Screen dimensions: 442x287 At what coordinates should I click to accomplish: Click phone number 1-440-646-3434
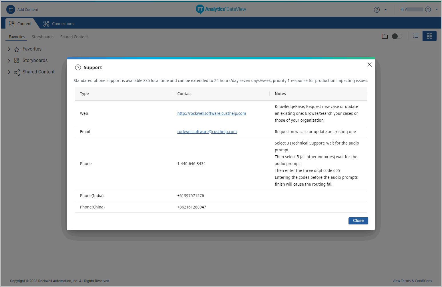(x=192, y=164)
